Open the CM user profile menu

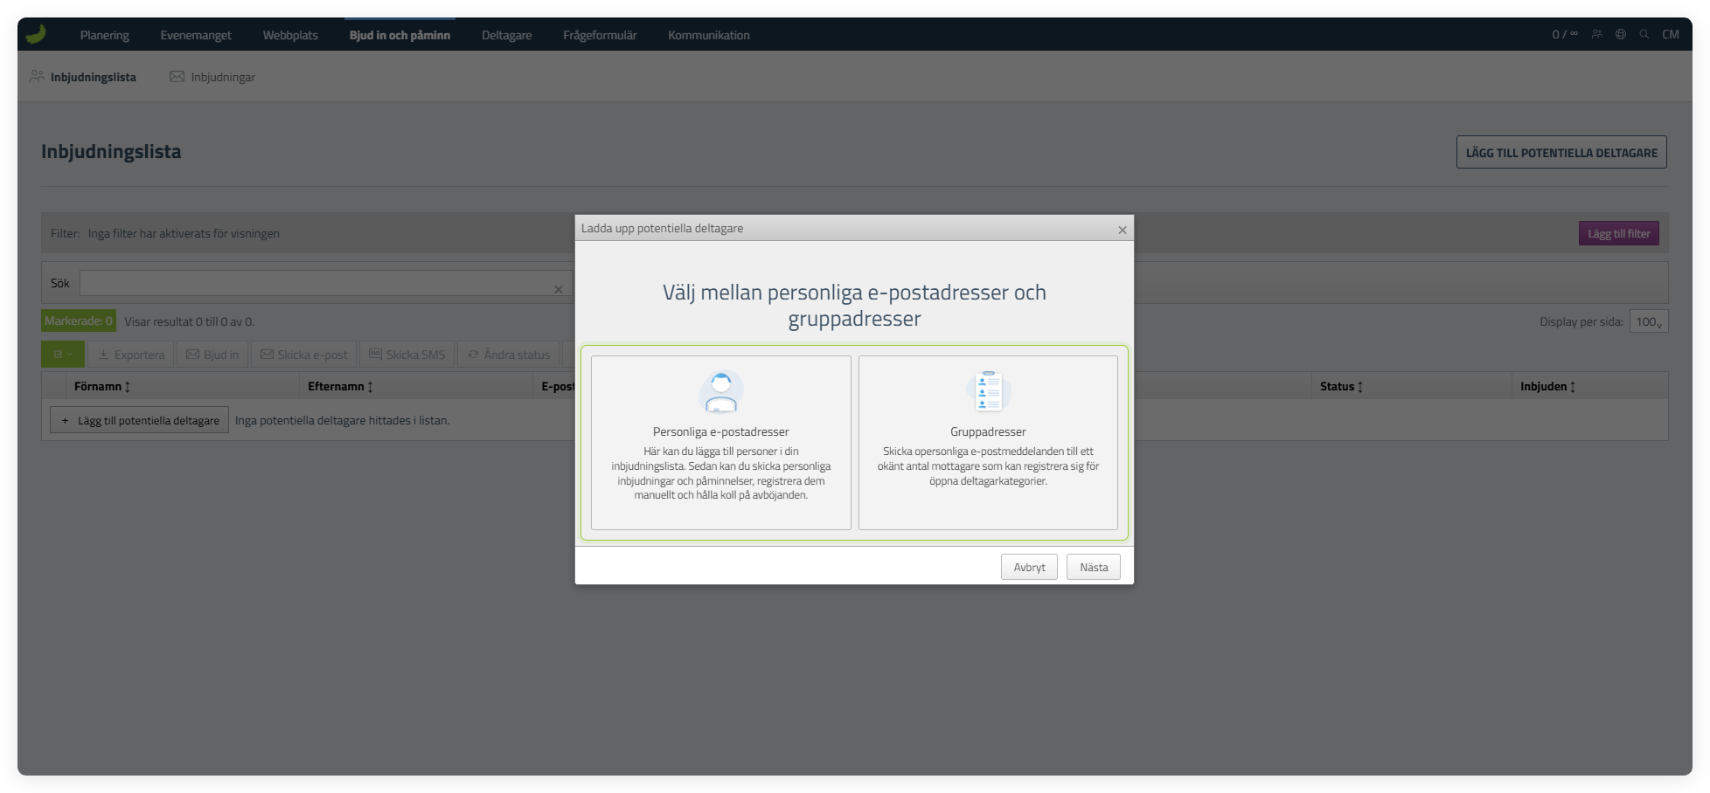coord(1671,34)
